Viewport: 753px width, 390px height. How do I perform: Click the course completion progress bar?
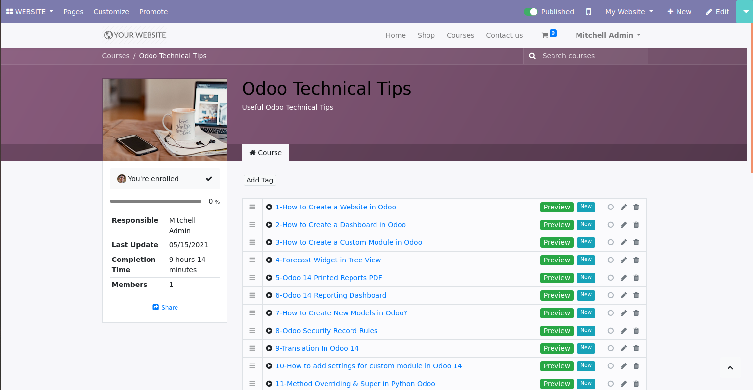(x=155, y=201)
